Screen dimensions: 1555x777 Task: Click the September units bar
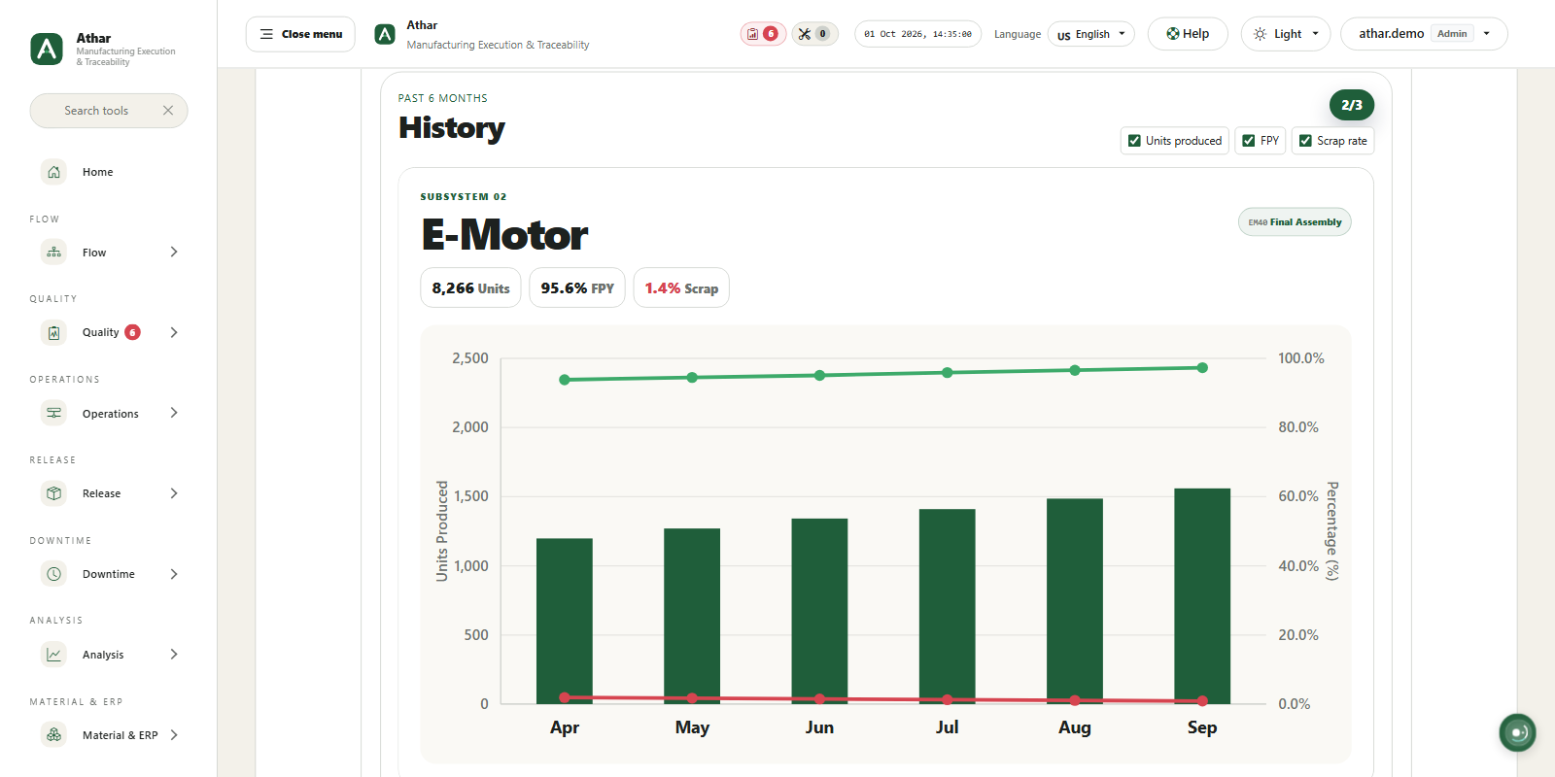[x=1202, y=596]
